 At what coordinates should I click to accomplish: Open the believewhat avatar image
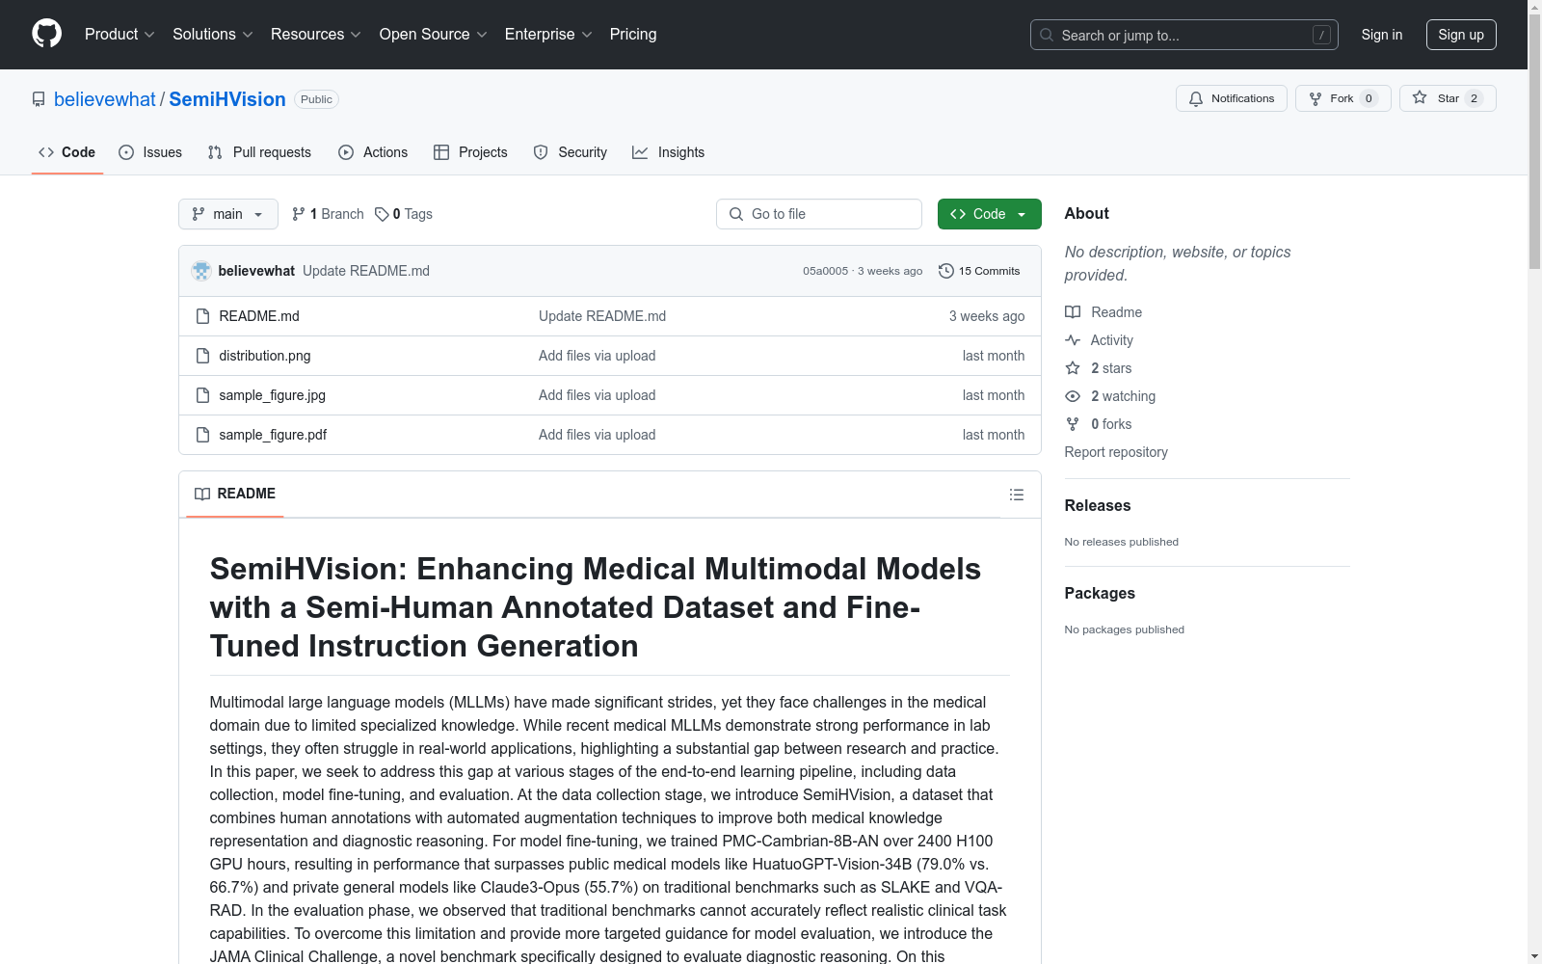pos(201,271)
